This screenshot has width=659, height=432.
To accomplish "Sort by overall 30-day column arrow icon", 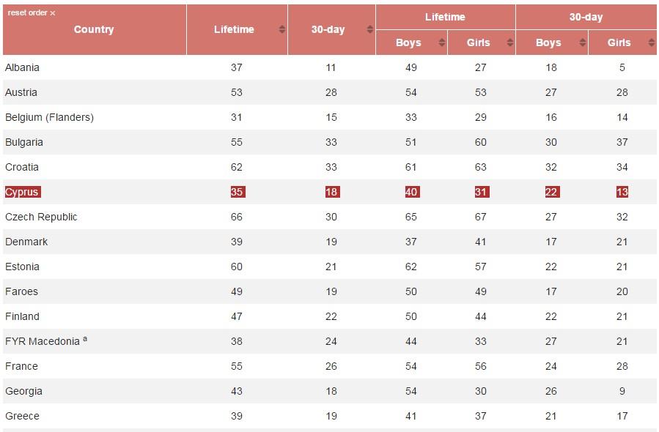I will pos(370,29).
